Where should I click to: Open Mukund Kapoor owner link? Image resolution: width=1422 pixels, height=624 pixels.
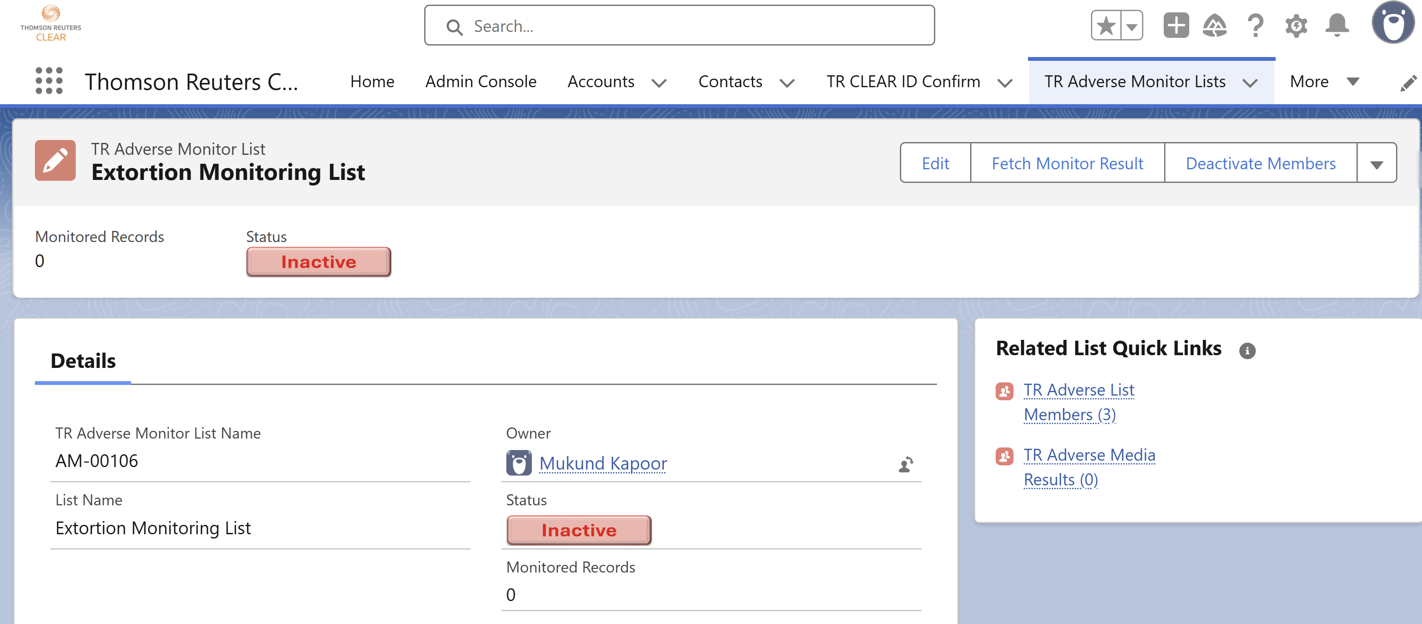603,464
